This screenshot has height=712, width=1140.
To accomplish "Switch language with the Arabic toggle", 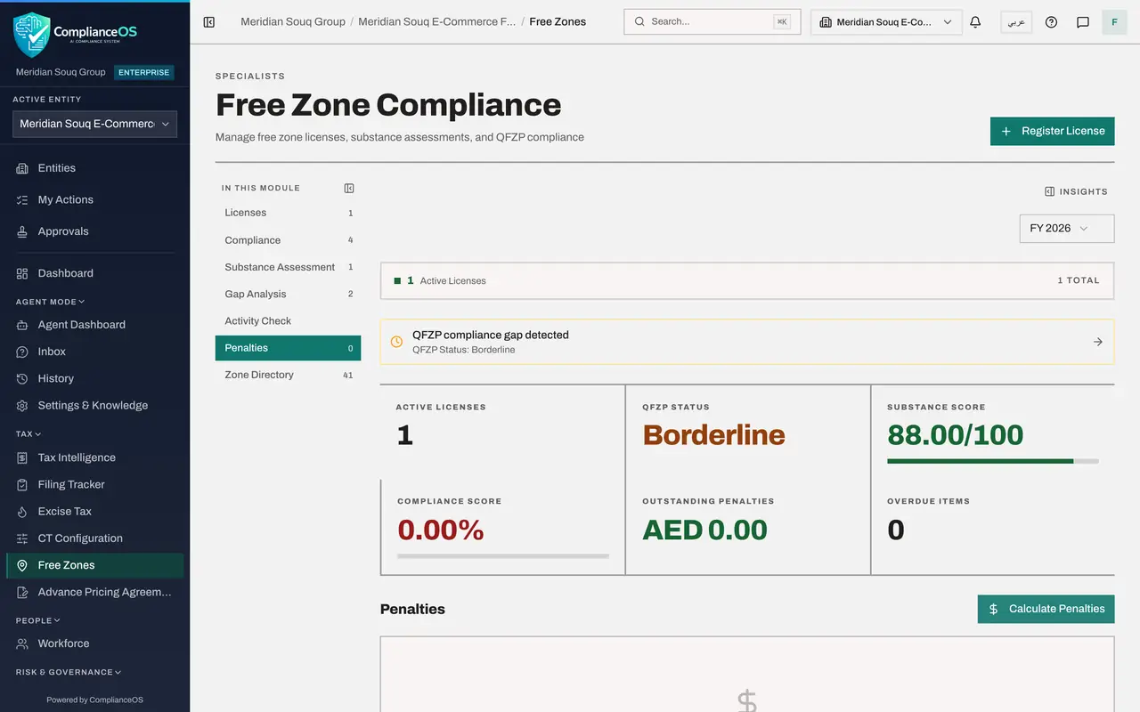I will [1016, 22].
